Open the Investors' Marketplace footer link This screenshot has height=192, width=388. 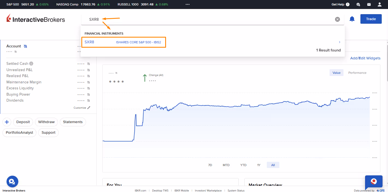coord(208,191)
